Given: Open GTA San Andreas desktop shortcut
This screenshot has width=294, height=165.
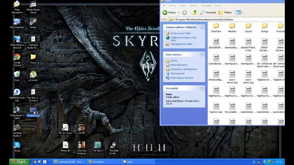Looking at the screenshot, I should (82, 148).
